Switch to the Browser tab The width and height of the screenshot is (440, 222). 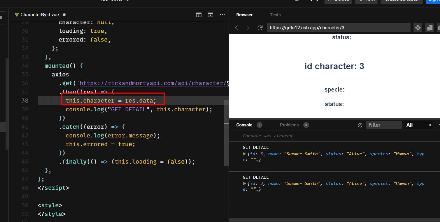[x=244, y=15]
